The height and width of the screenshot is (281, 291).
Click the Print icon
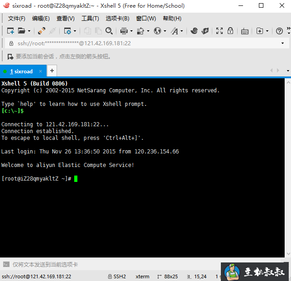click(124, 31)
